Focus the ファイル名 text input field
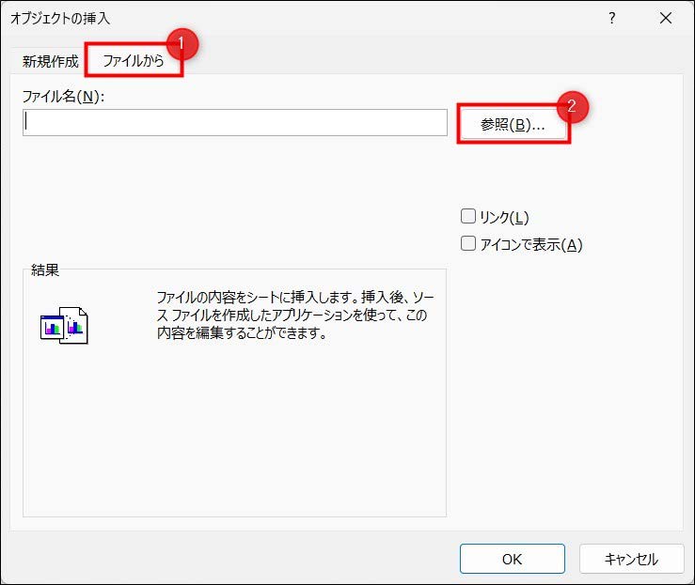Screen dimensions: 695x585 tap(235, 122)
